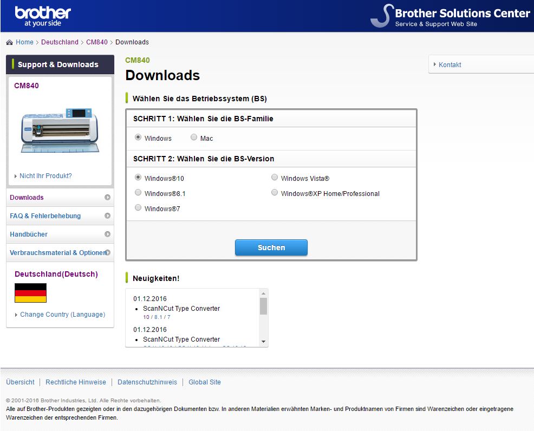Click the Brother Solutions Center logo
The image size is (534, 431).
coord(450,16)
